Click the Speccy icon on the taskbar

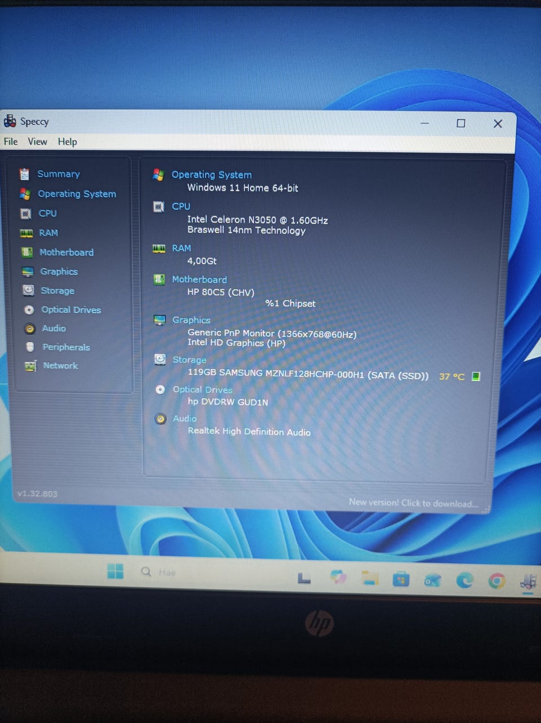pos(528,582)
